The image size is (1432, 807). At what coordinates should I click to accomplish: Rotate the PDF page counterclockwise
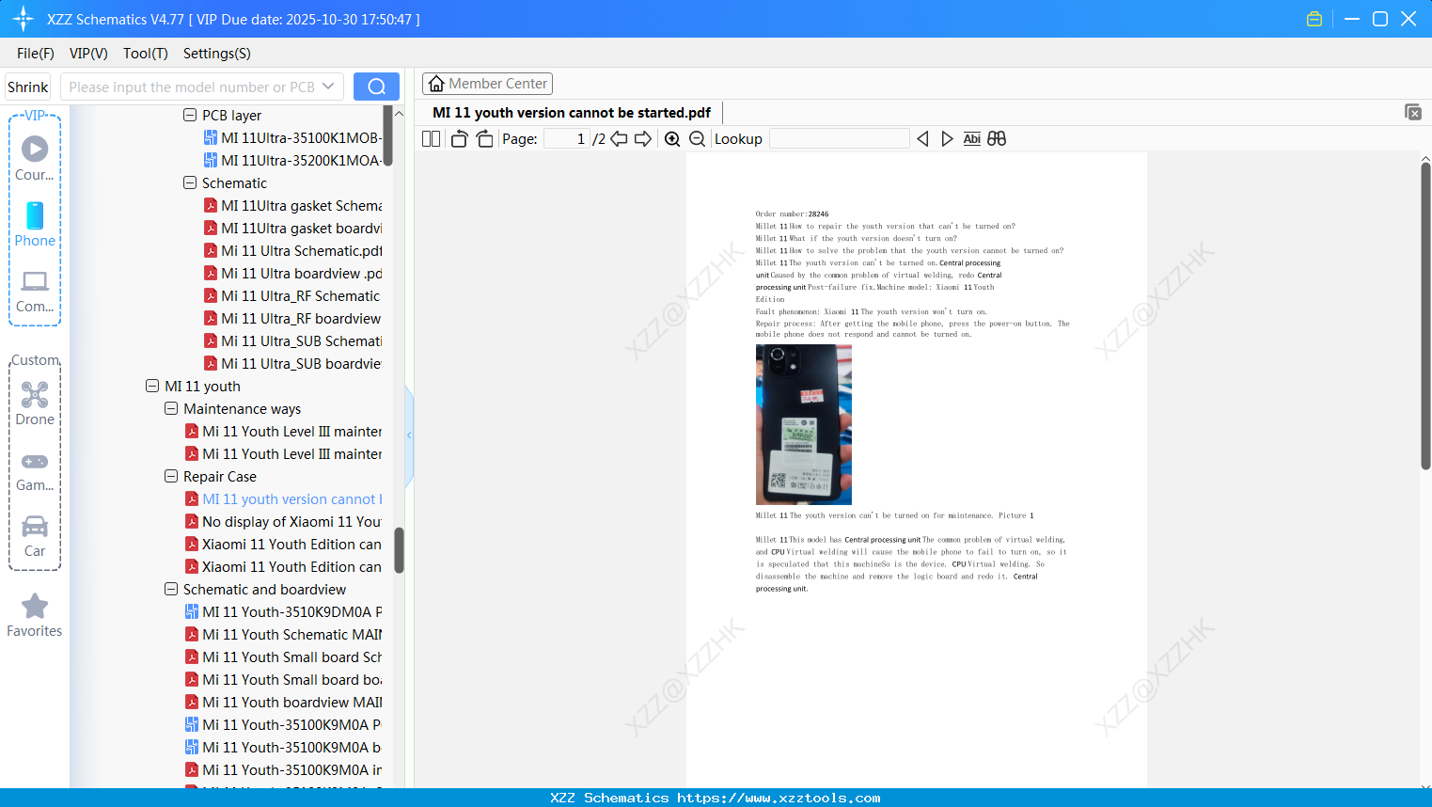(459, 139)
